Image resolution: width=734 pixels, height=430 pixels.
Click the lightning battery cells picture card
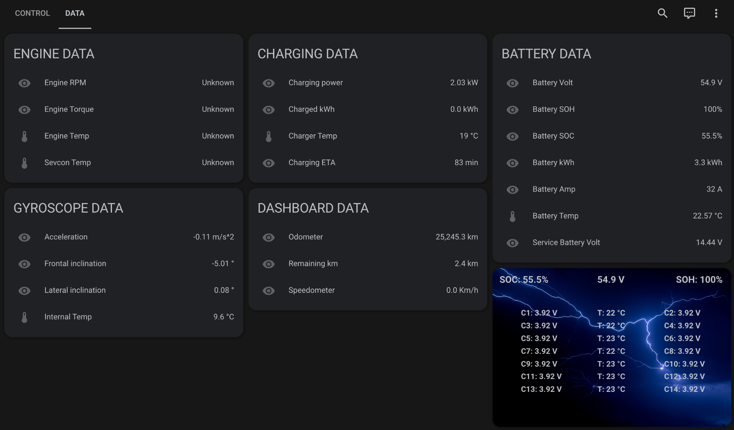click(611, 347)
